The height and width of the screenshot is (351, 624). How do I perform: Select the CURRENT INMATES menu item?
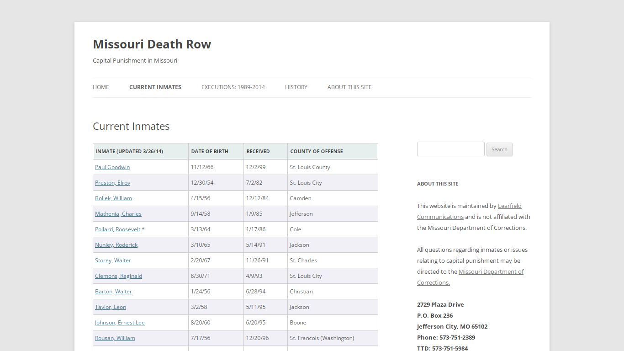click(x=155, y=87)
